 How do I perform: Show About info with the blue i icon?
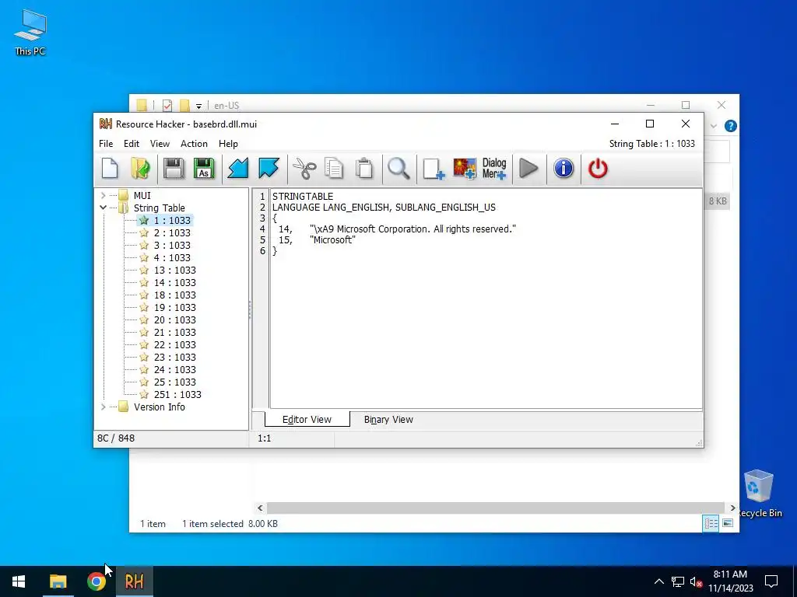564,169
